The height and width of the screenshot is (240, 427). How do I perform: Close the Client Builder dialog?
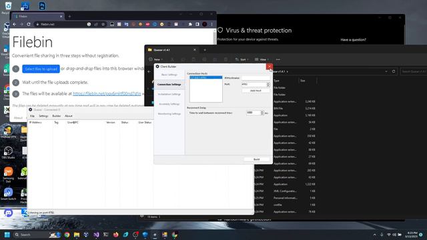(x=270, y=67)
